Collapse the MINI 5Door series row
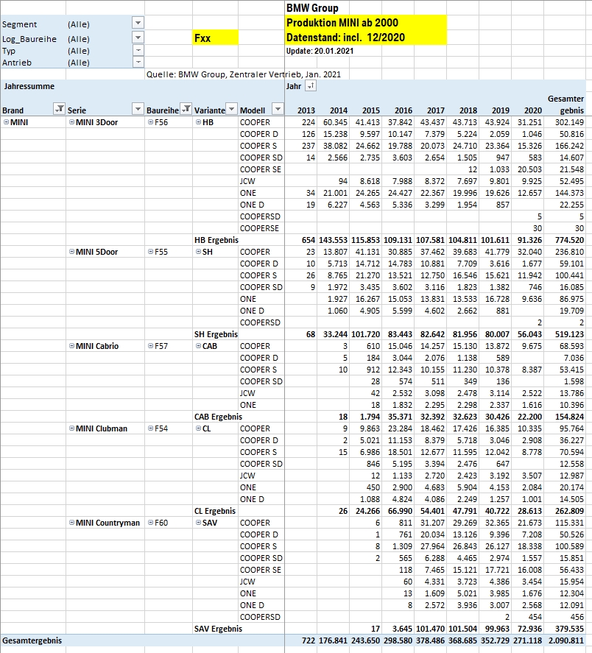 click(x=71, y=252)
